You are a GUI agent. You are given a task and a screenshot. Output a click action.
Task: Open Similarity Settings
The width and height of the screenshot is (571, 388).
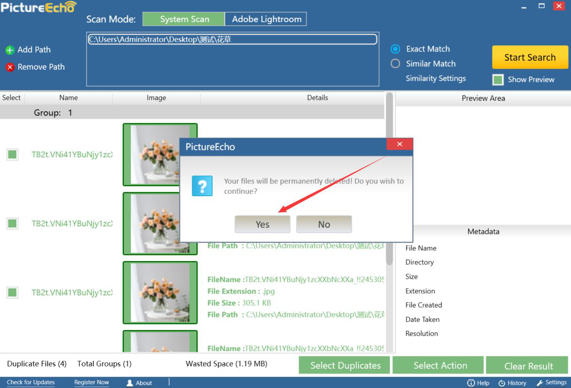point(436,79)
